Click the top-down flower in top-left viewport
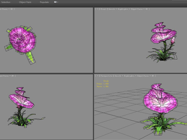187x140 pixels. [x=22, y=40]
